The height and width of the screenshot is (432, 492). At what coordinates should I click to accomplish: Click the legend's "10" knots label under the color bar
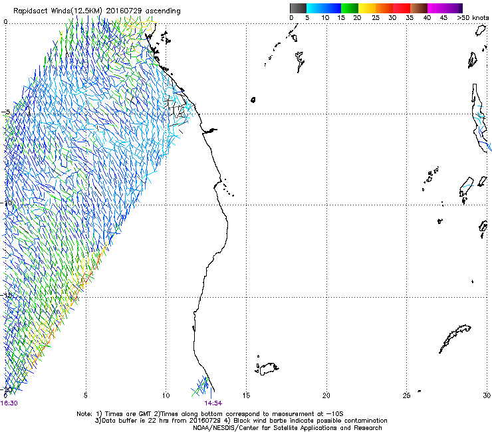coord(325,18)
